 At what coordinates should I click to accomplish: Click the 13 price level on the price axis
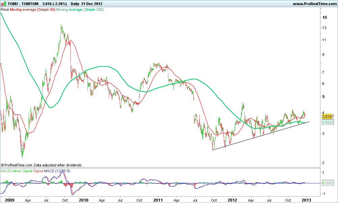coord(324,28)
